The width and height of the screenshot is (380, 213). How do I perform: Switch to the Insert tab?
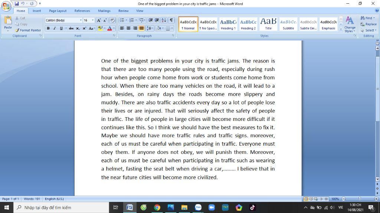tap(37, 11)
